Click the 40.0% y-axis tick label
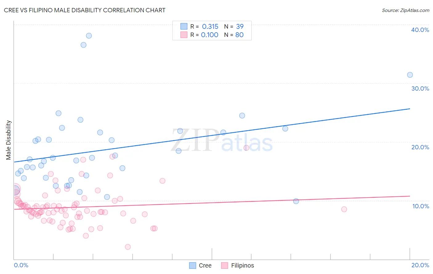The width and height of the screenshot is (433, 274). 420,30
